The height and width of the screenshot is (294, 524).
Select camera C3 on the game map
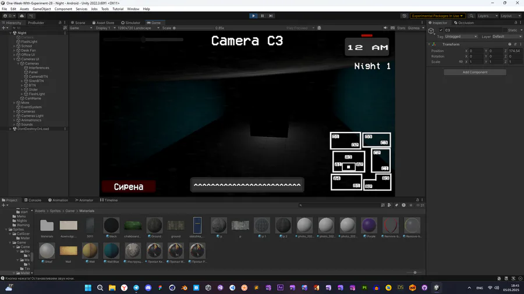pos(384,143)
